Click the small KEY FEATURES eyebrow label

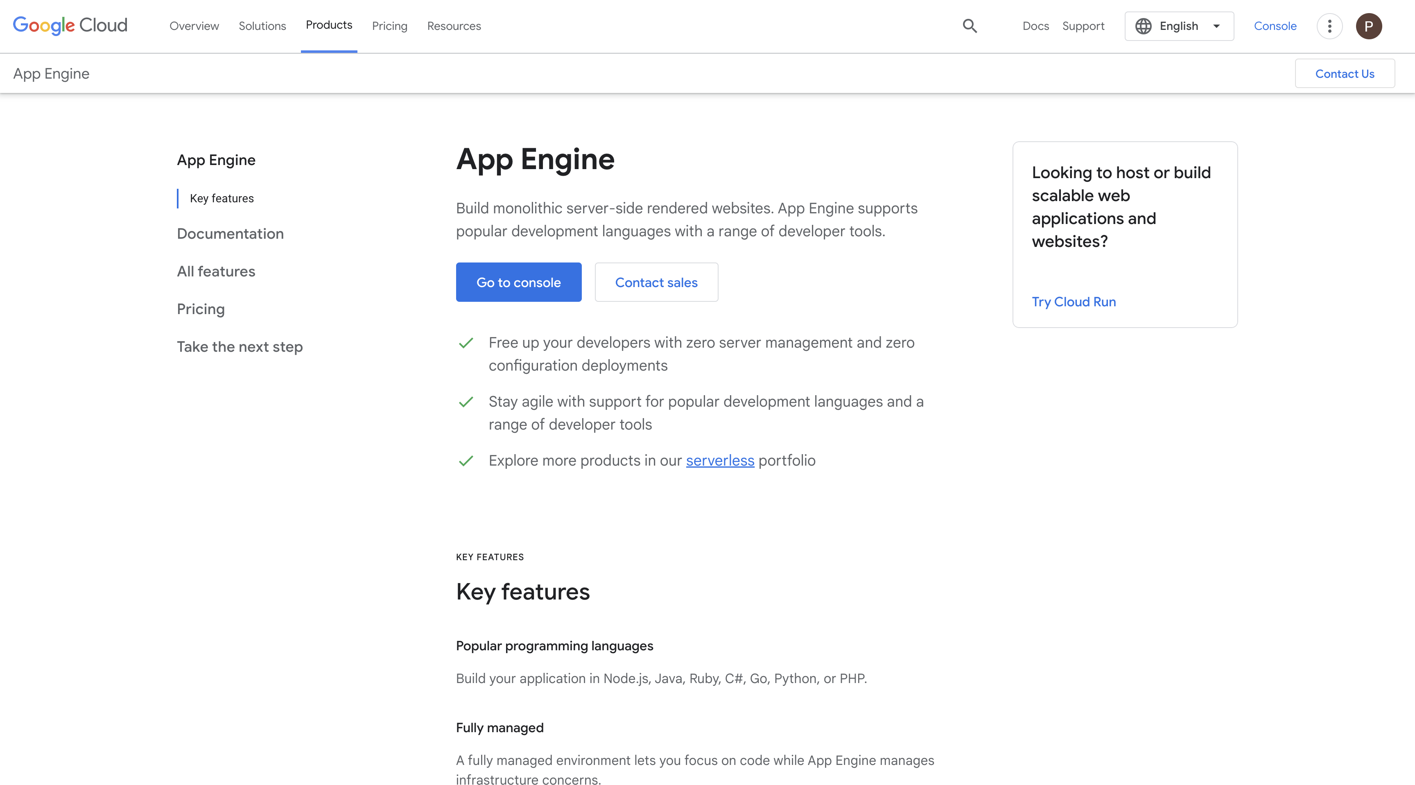click(x=489, y=557)
